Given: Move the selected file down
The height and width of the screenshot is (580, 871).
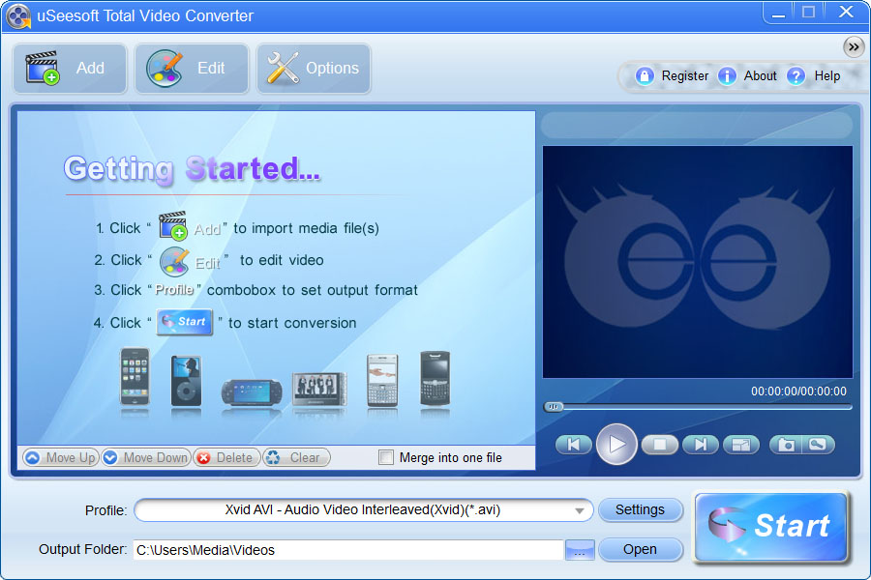Looking at the screenshot, I should pos(146,457).
